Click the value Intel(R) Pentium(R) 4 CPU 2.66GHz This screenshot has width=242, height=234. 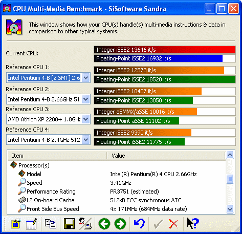click(x=153, y=174)
